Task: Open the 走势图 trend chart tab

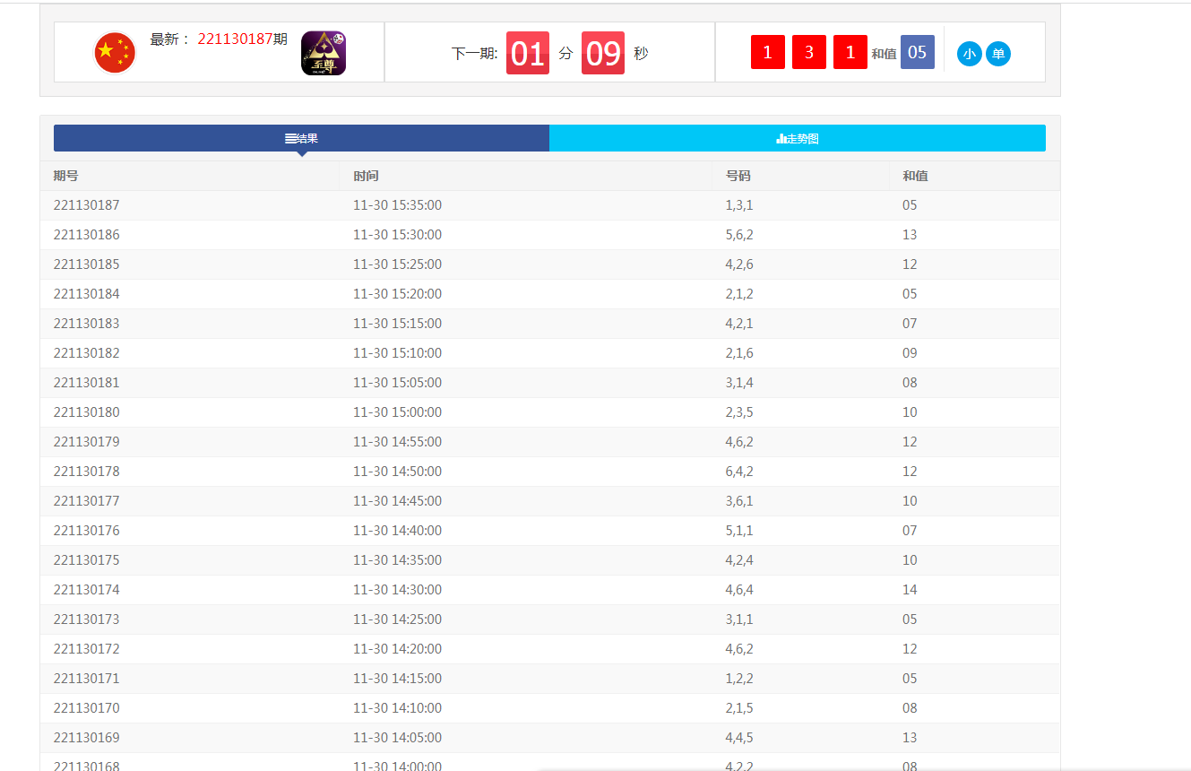Action: [x=798, y=138]
